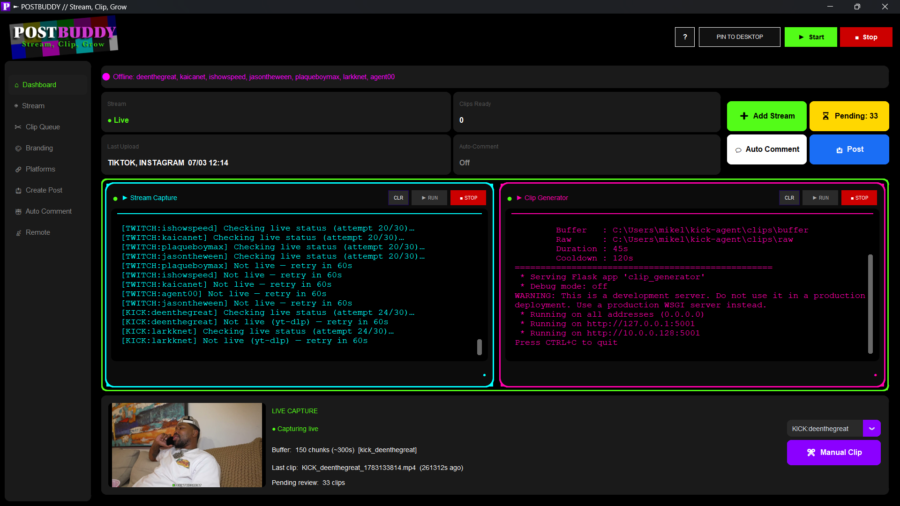The image size is (900, 506).
Task: Click the purple Manual Clip button
Action: [x=834, y=453]
